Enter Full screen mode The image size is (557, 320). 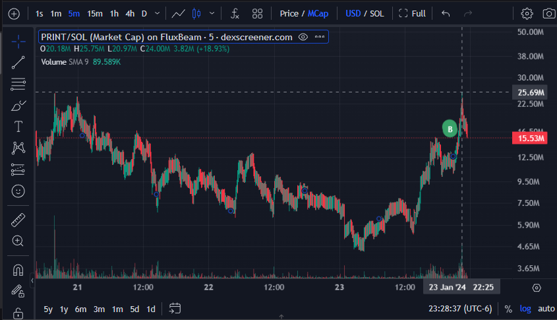click(x=413, y=14)
